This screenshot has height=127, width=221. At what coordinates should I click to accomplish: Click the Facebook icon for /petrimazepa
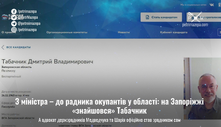pos(14,11)
